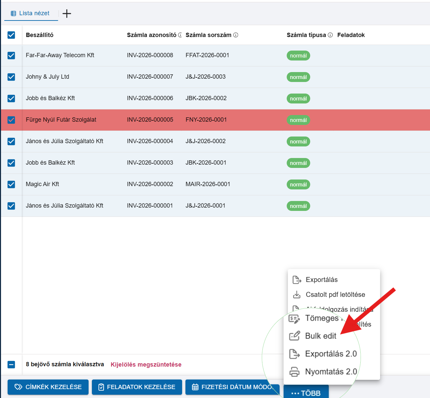Click the Bulk edit pencil icon
Viewport: 430px width, 398px height.
click(x=294, y=336)
